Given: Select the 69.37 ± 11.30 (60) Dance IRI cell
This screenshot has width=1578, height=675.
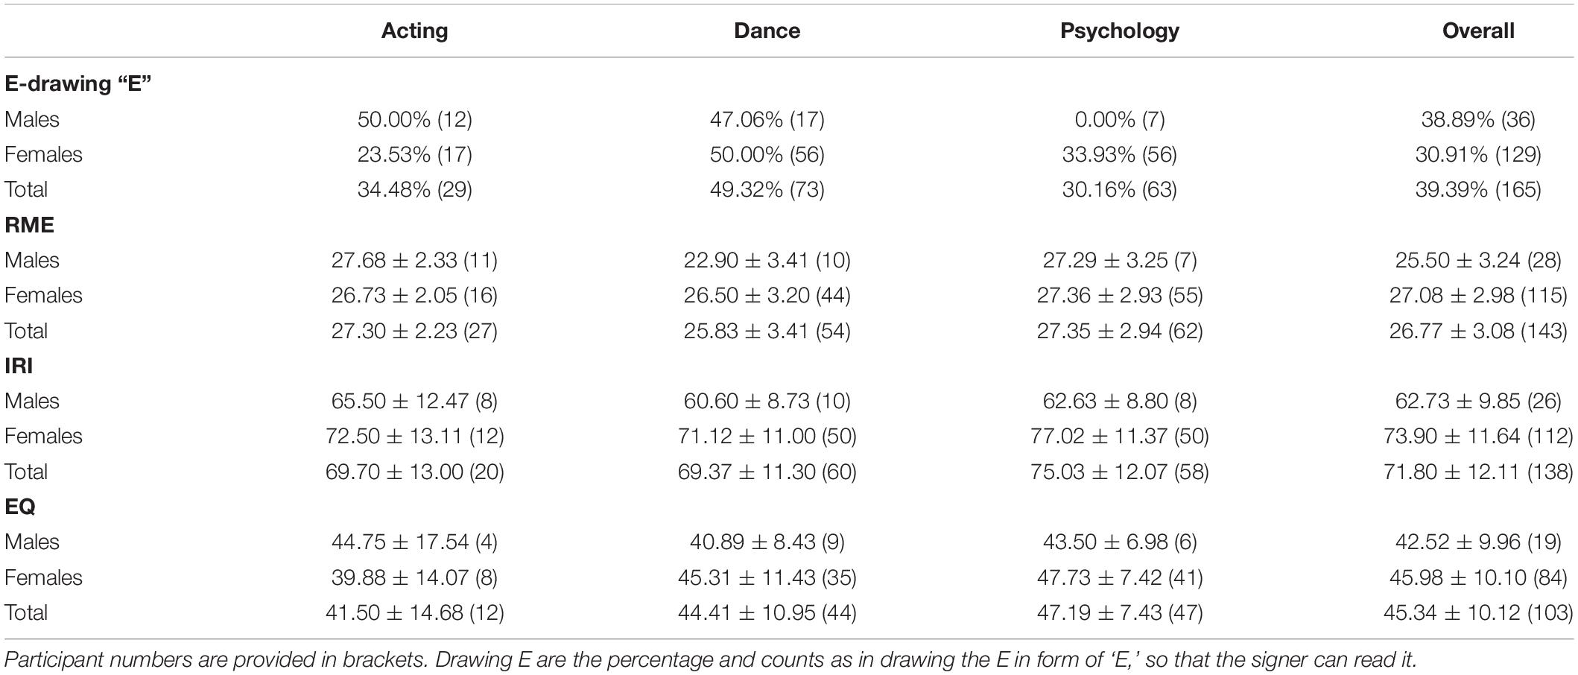Looking at the screenshot, I should pos(767,472).
